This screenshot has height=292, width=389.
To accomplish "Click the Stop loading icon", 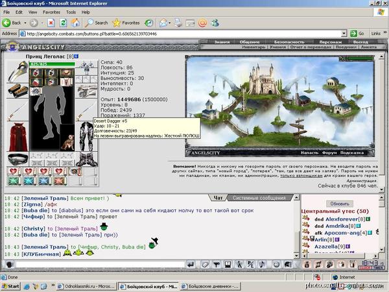I will coord(51,23).
